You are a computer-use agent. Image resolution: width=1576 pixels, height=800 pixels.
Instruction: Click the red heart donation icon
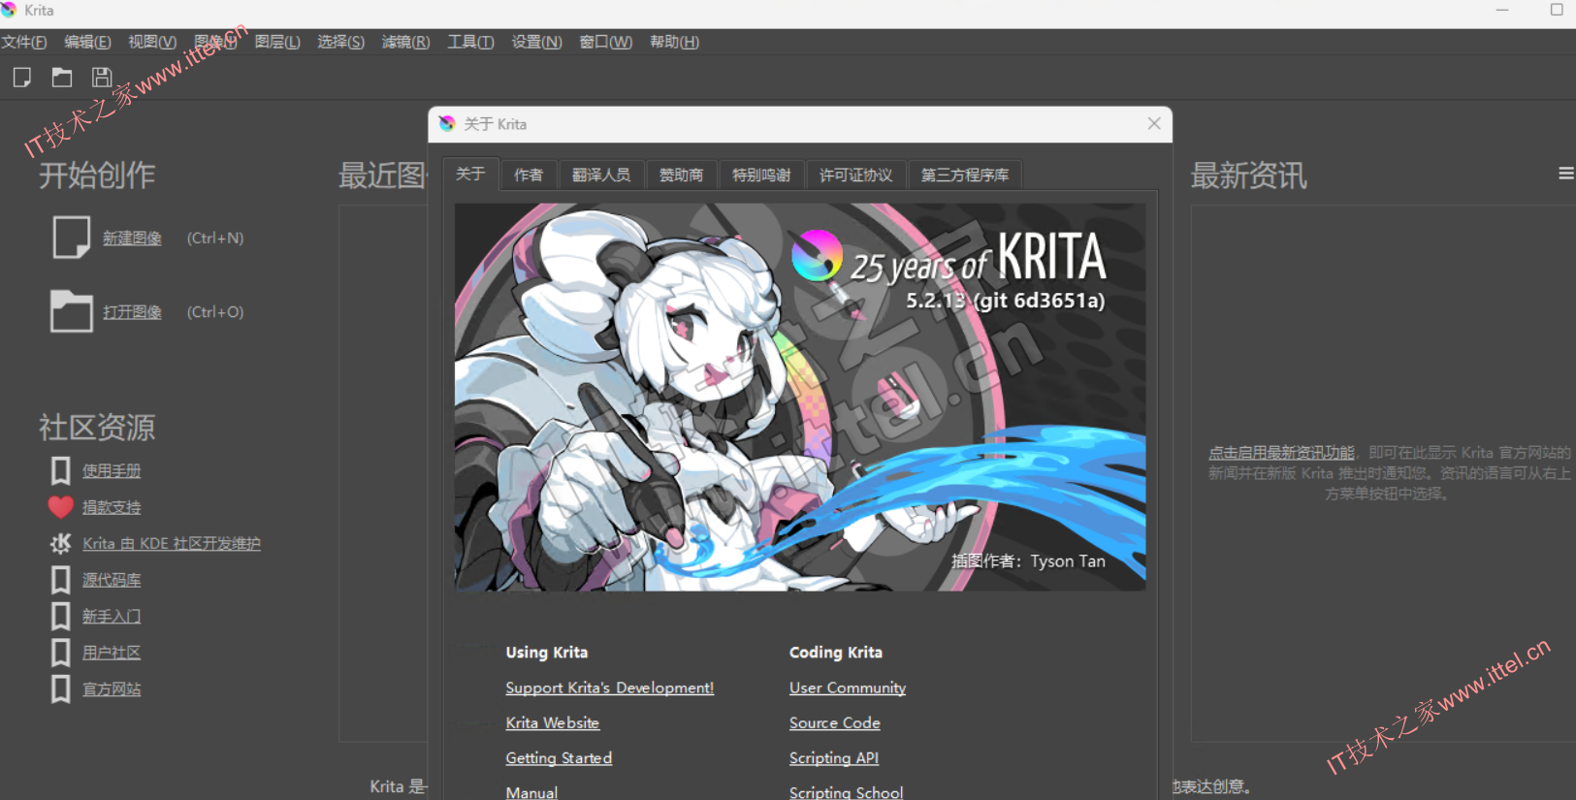(61, 507)
